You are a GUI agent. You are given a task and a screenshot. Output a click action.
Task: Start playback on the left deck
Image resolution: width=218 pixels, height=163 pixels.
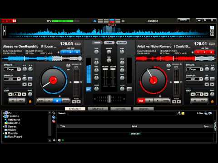click(x=57, y=101)
